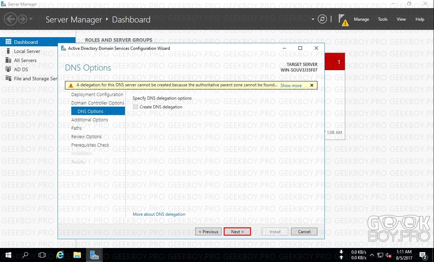
Task: Show hidden system tray icons
Action: point(372,255)
